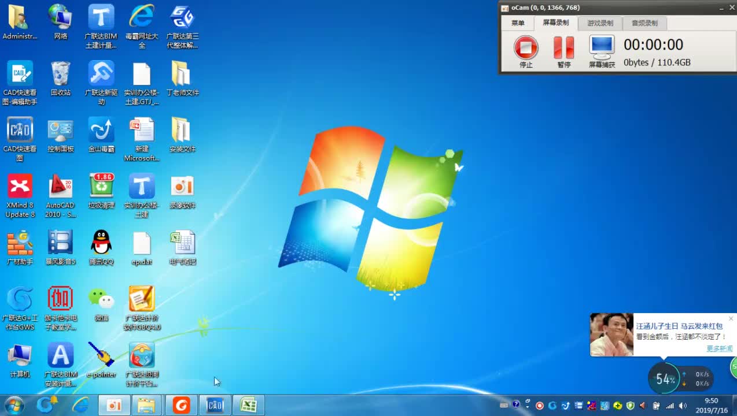Select the 广材助手 desktop icon
Viewport: 737px width, 416px height.
[x=20, y=247]
